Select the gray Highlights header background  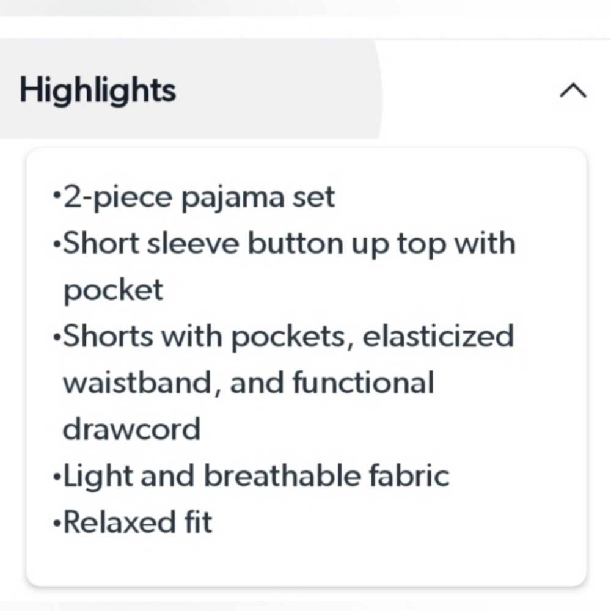(x=191, y=89)
